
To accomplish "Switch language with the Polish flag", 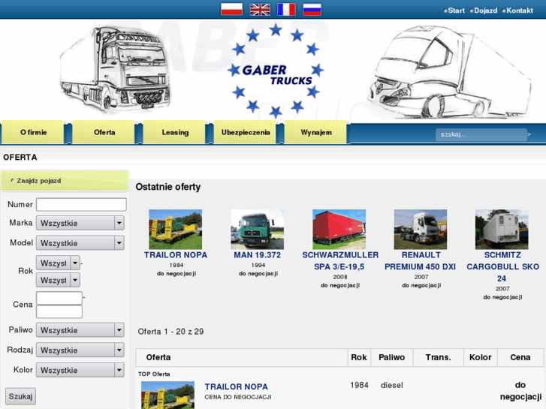I will [231, 10].
